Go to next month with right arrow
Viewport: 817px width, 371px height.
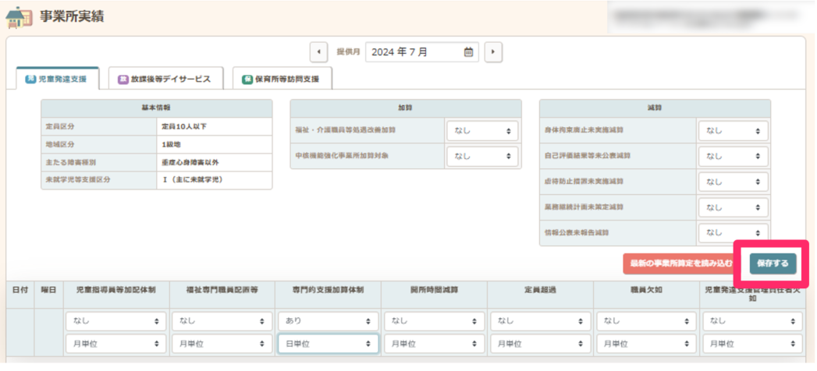[x=492, y=52]
